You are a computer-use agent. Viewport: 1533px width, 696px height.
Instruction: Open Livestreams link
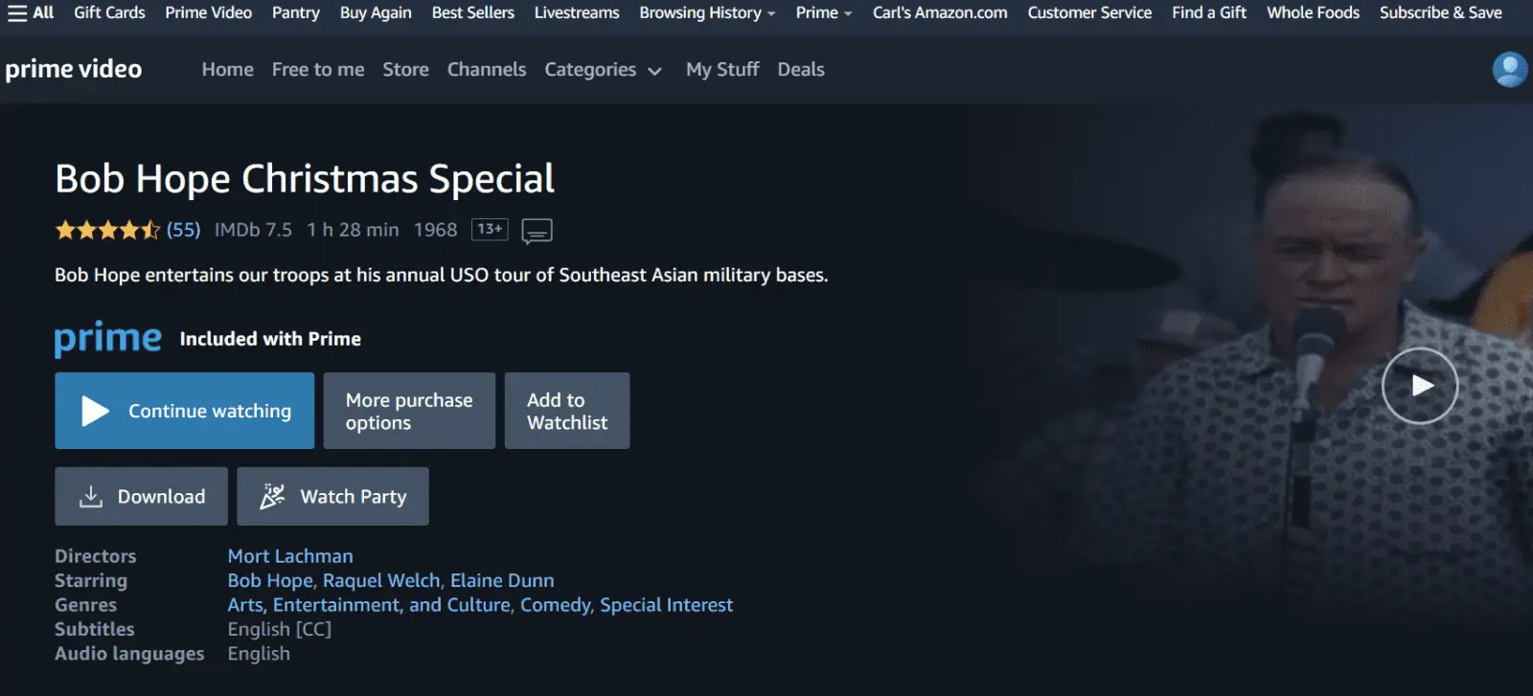[x=577, y=12]
